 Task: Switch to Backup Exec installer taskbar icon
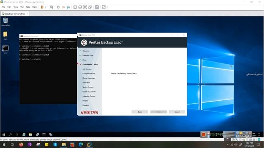[x=51, y=134]
